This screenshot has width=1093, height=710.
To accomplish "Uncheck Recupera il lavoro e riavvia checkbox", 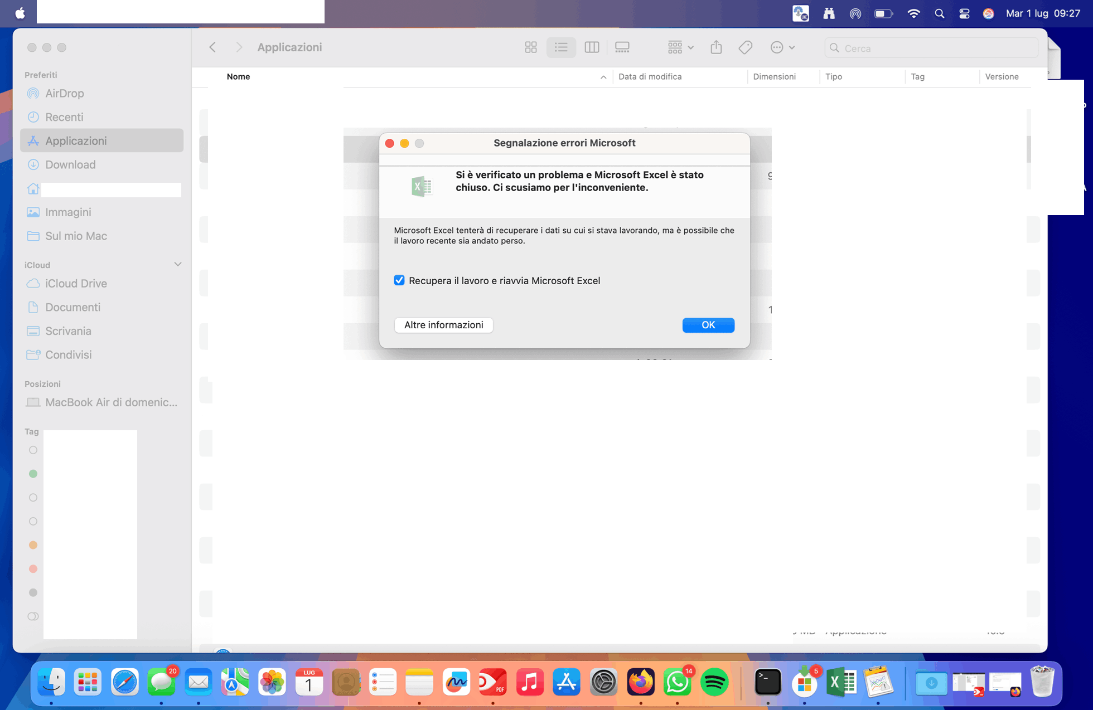I will (x=399, y=280).
